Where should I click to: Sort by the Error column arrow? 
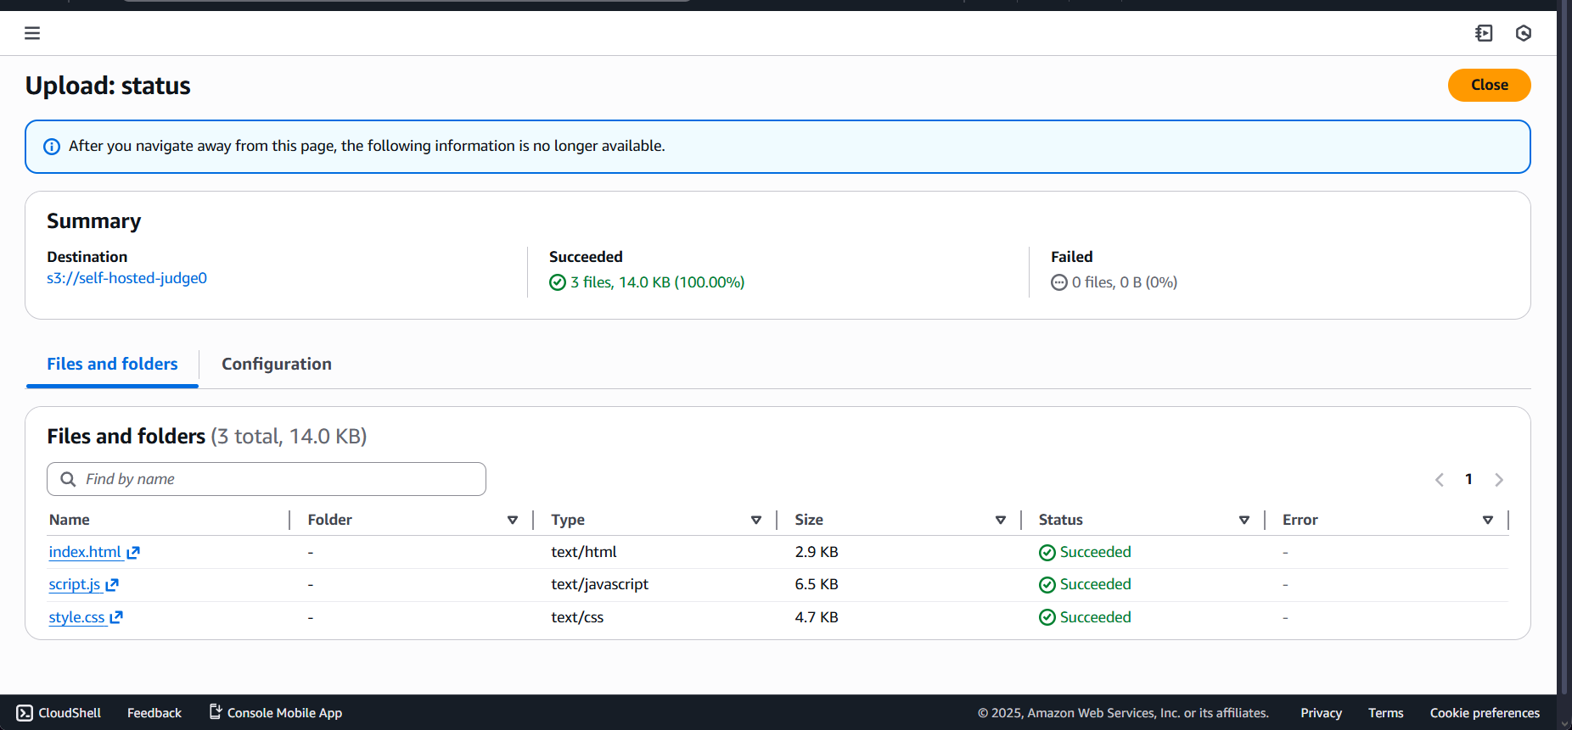pyautogui.click(x=1488, y=520)
